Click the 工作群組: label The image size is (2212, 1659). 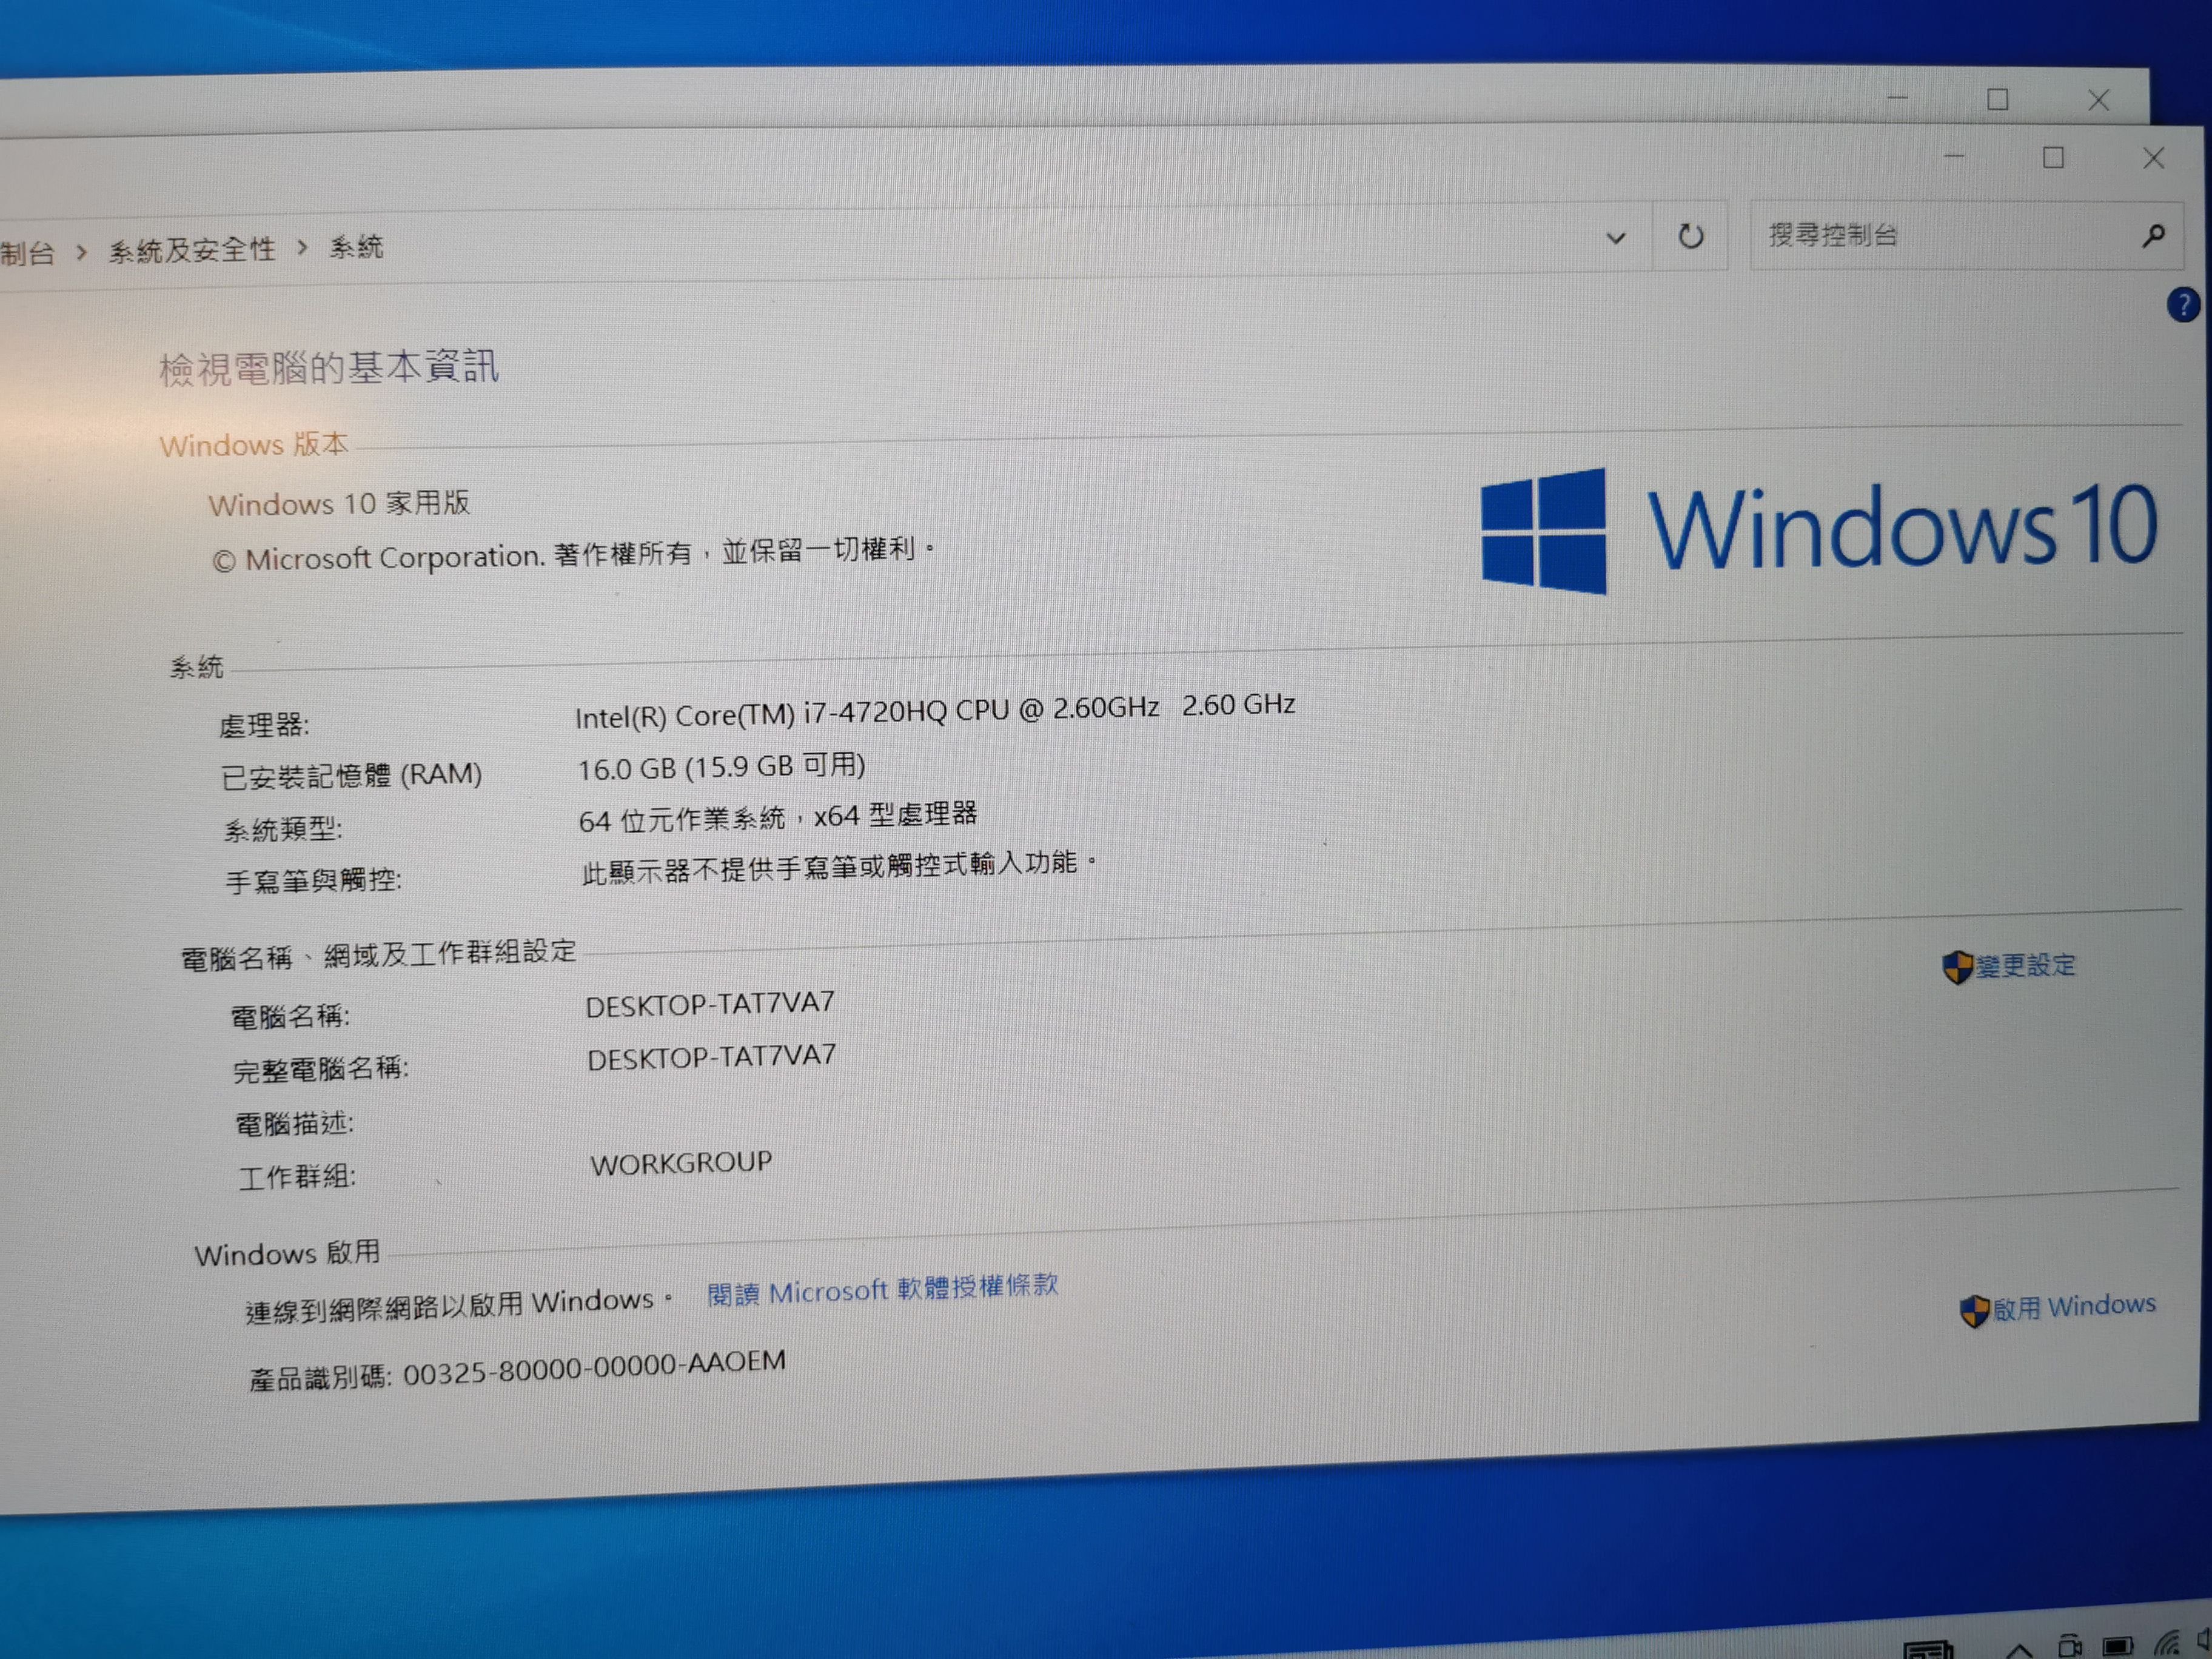click(x=297, y=1177)
